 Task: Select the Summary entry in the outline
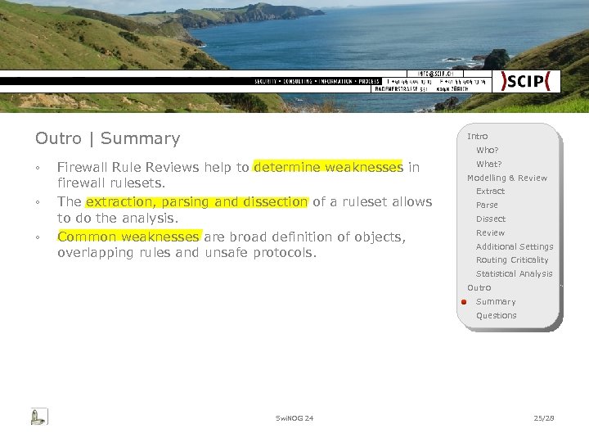pyautogui.click(x=496, y=302)
